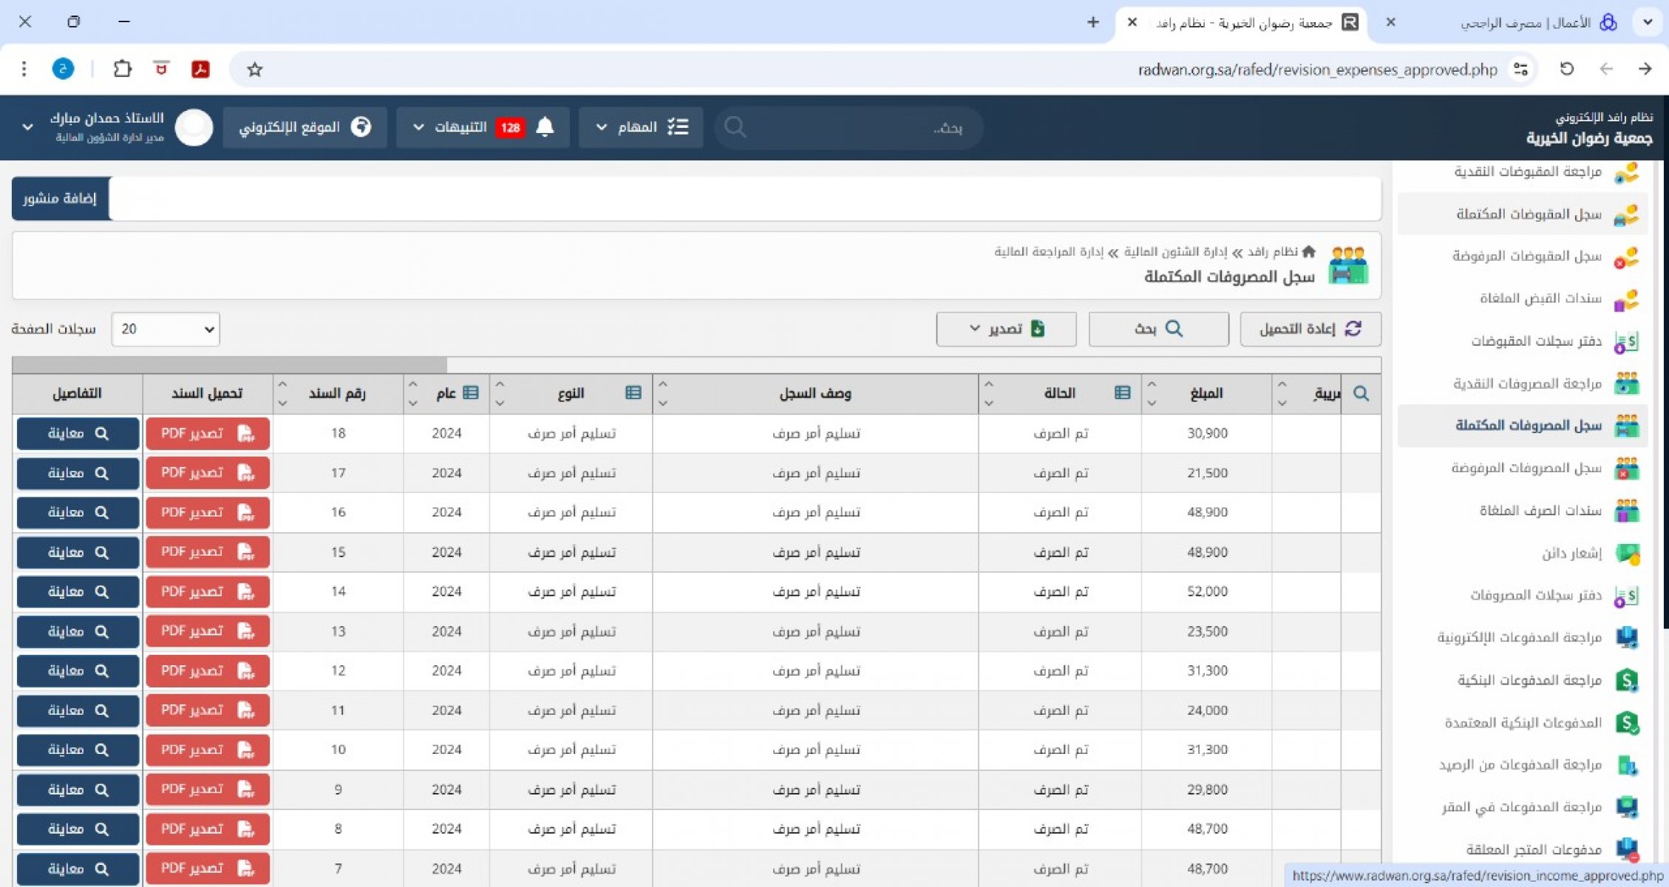
Task: Expand the تصدير export dropdown
Action: (1006, 329)
